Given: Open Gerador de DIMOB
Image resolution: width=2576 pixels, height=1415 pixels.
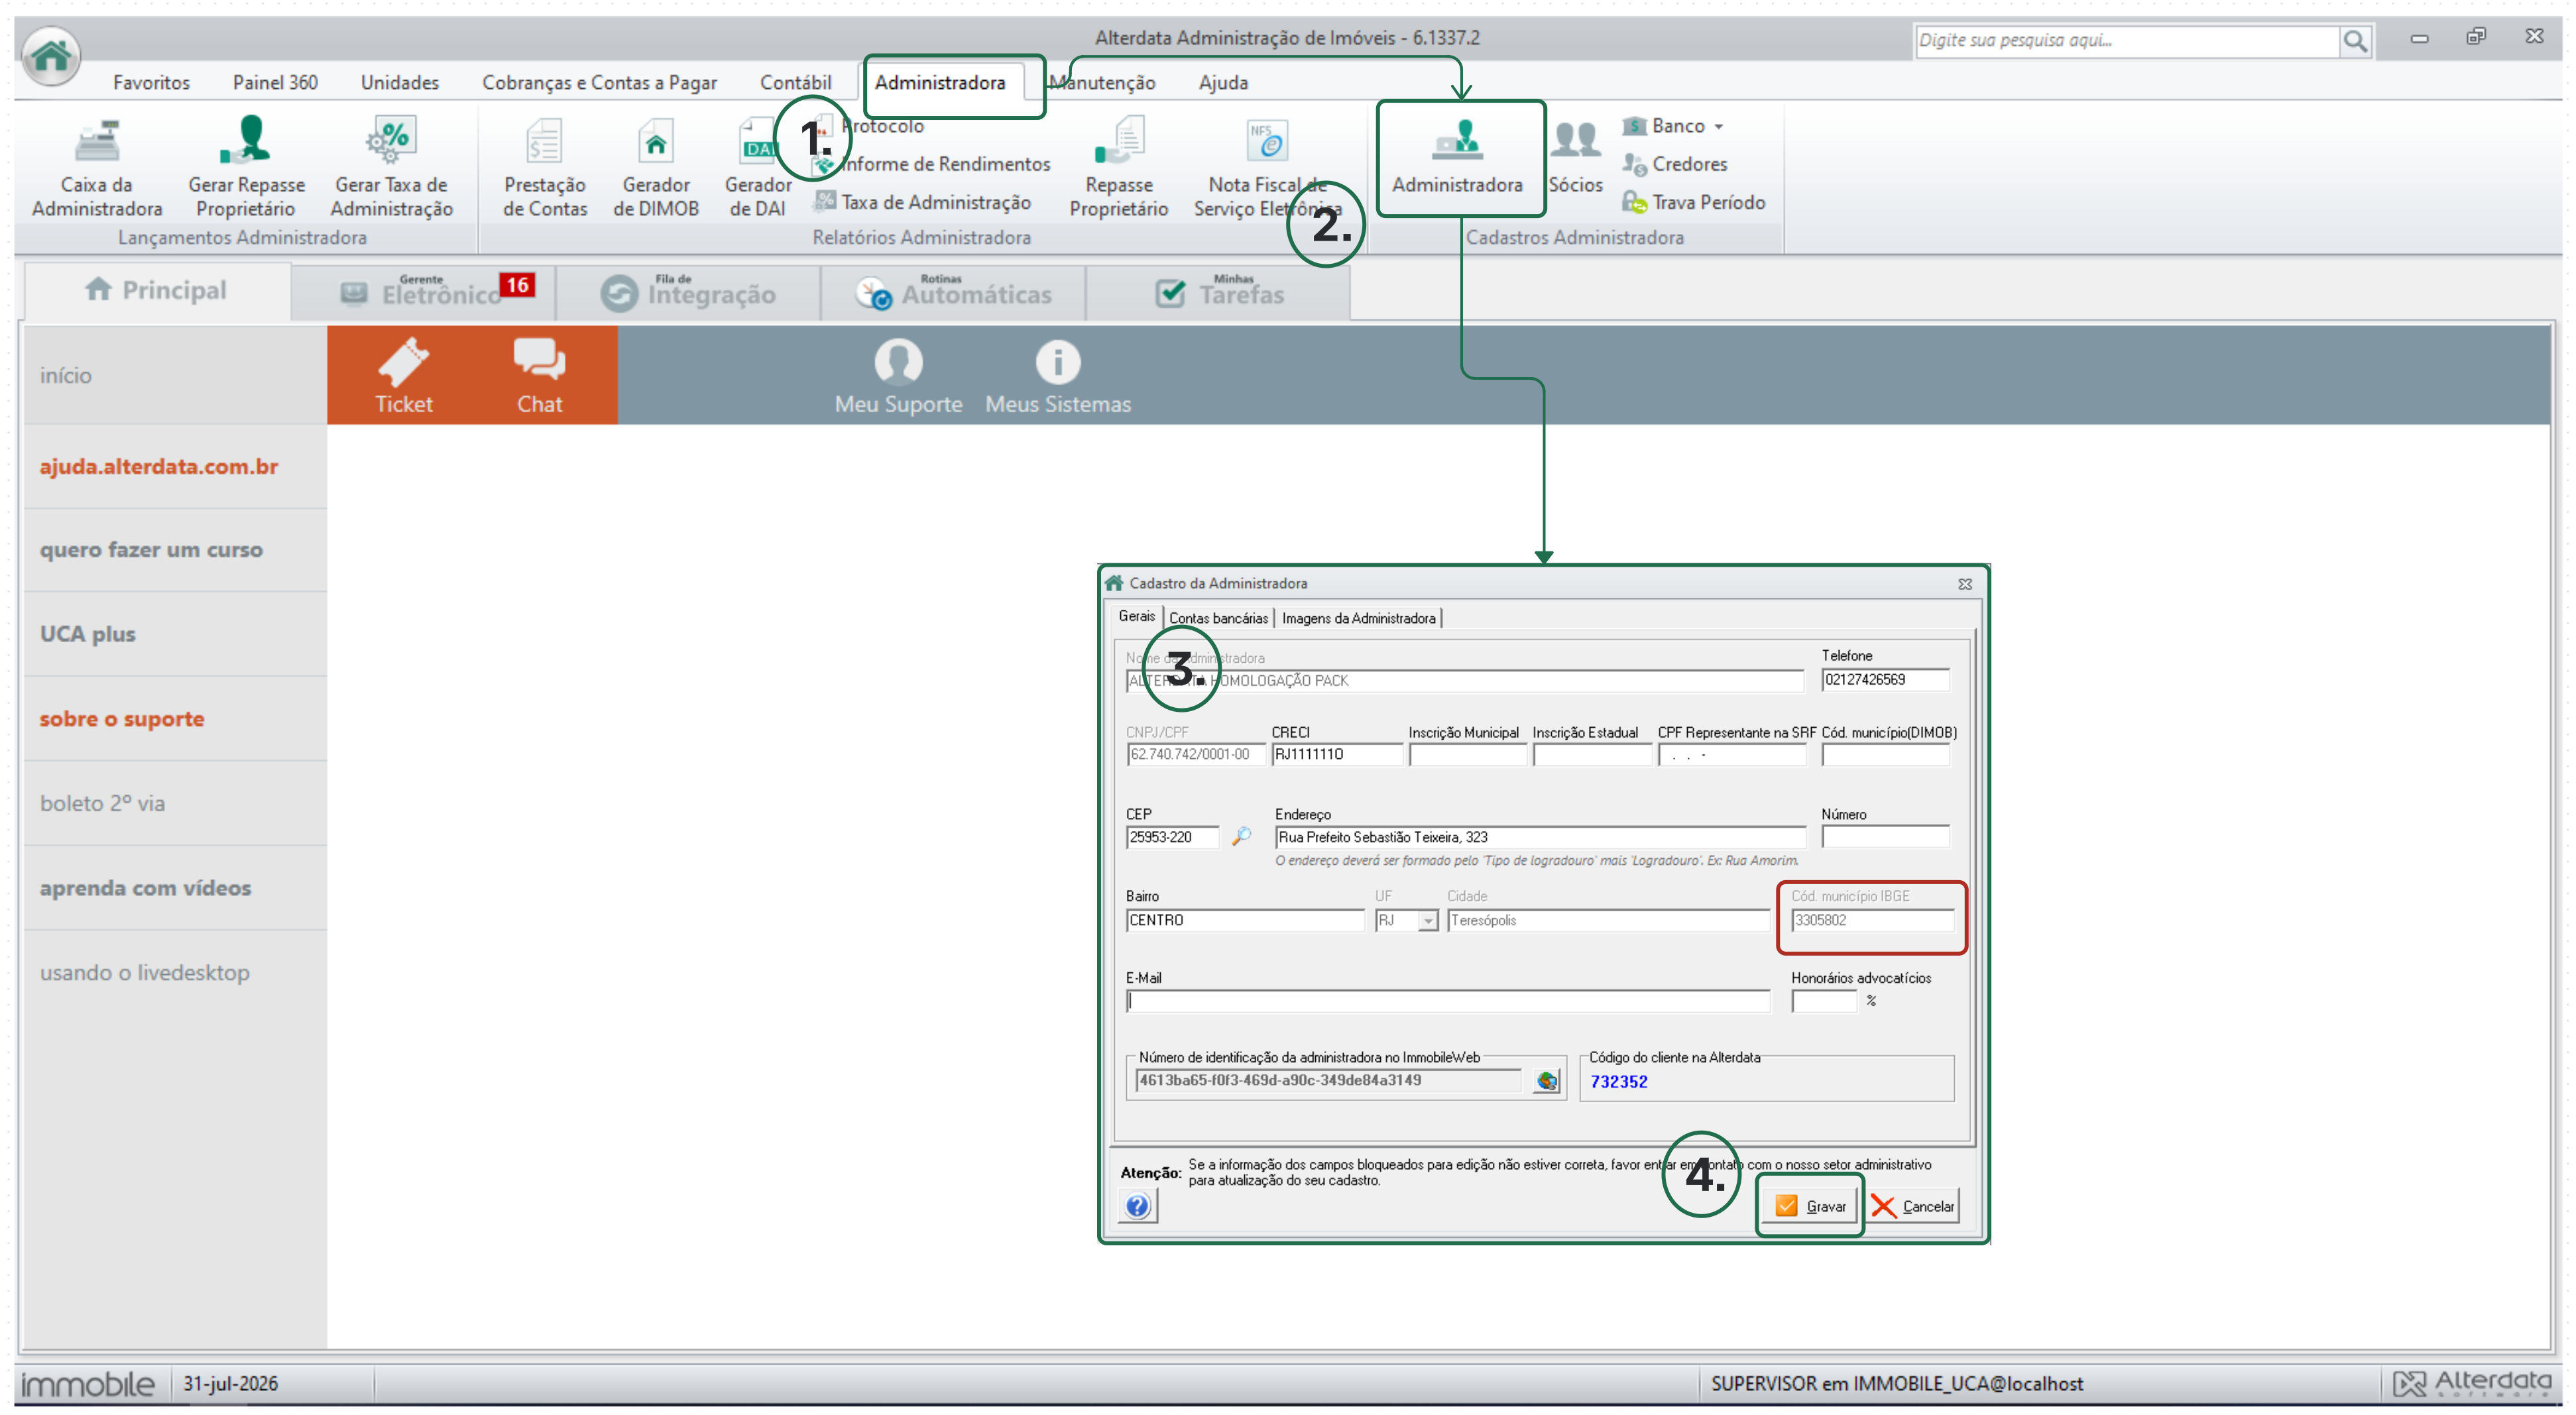Looking at the screenshot, I should coord(656,168).
